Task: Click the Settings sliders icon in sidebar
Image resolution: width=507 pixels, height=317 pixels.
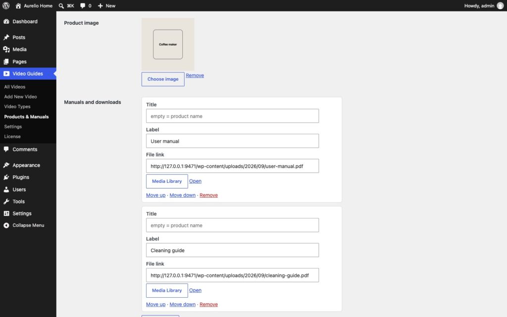Action: click(6, 213)
